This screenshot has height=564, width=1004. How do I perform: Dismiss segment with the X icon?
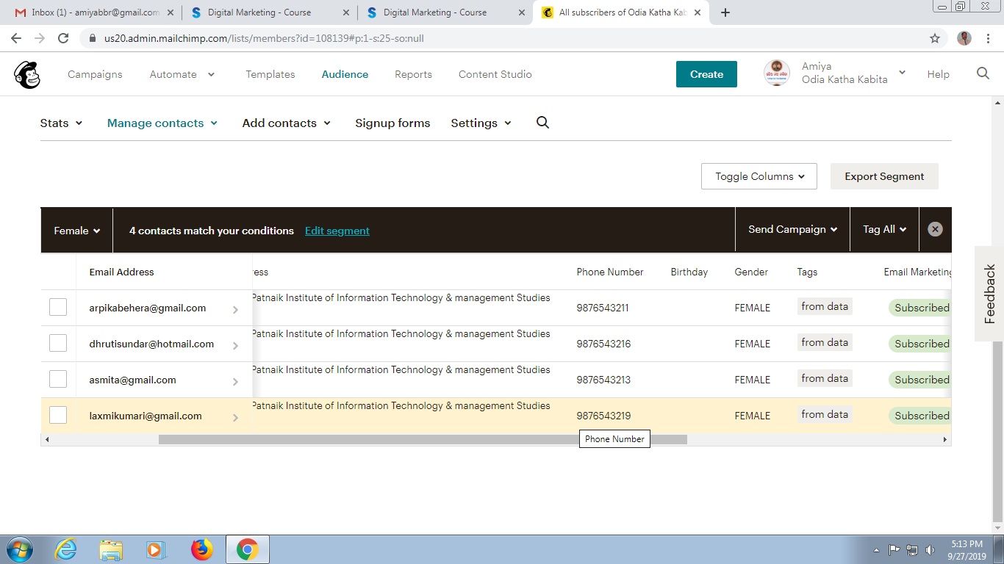(x=935, y=229)
